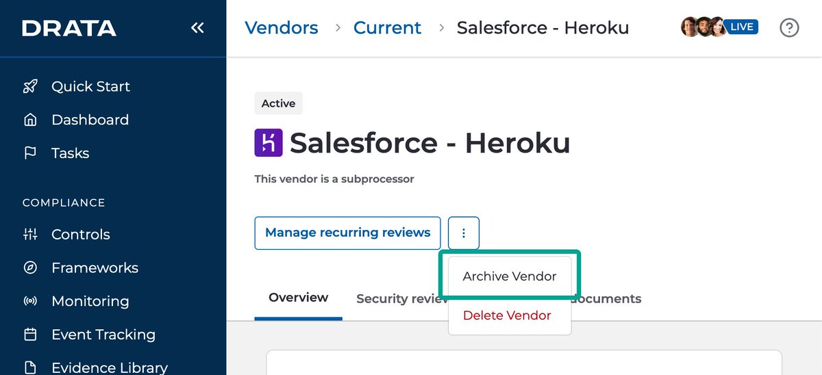Select Archive Vendor menu option
822x375 pixels.
[x=510, y=276]
